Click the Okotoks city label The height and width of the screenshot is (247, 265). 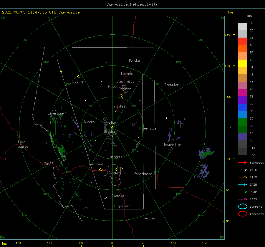click(118, 196)
